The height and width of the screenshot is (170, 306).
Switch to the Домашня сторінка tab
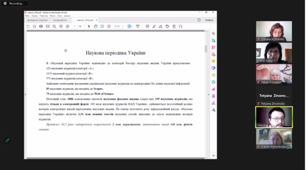37,20
